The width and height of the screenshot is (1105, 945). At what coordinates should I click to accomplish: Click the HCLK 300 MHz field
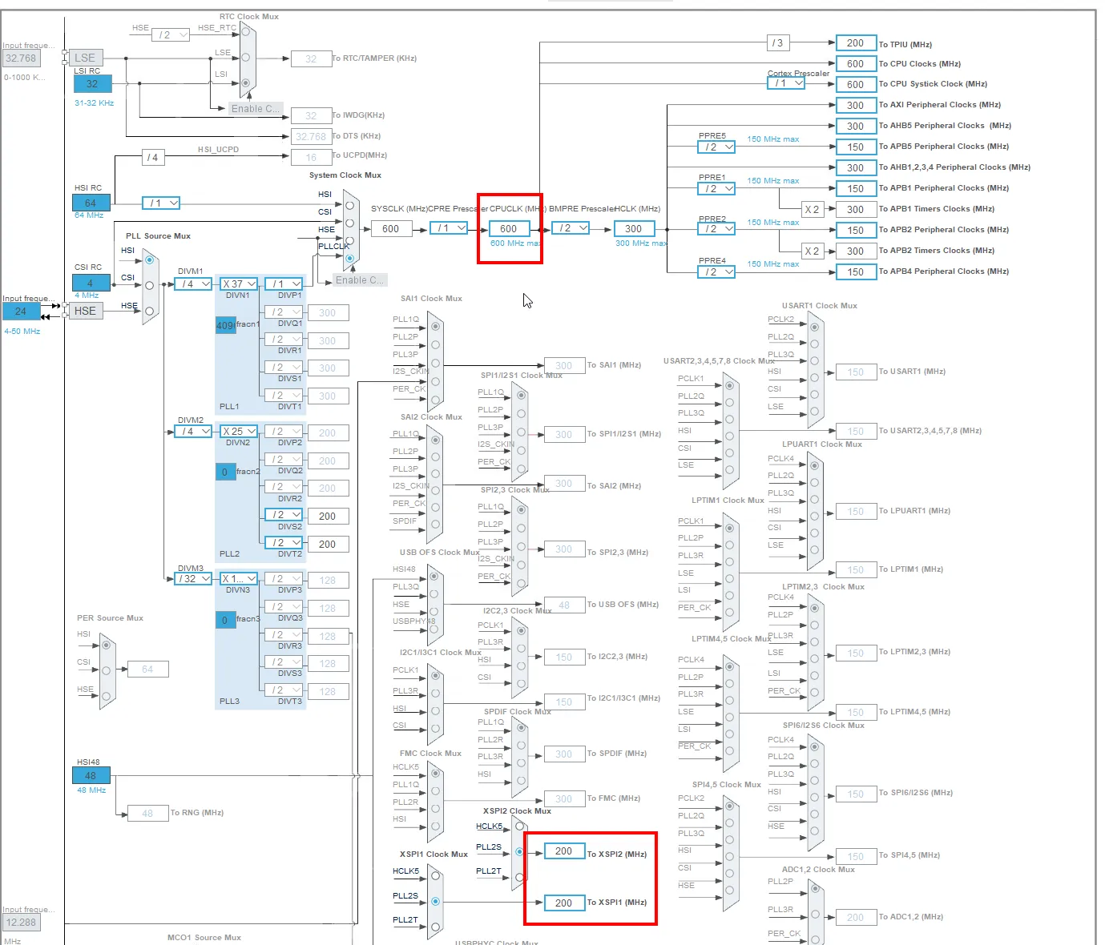pyautogui.click(x=634, y=229)
